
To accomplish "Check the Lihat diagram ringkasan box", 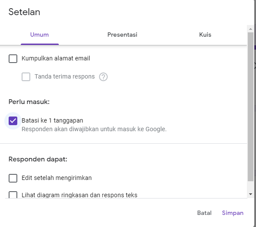I will coord(13,195).
